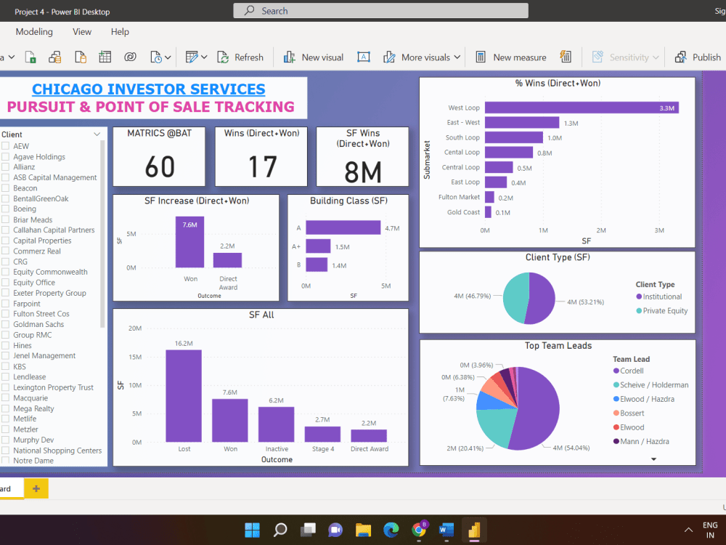The height and width of the screenshot is (545, 726).
Task: Open File Explorer from taskbar
Action: pyautogui.click(x=364, y=530)
